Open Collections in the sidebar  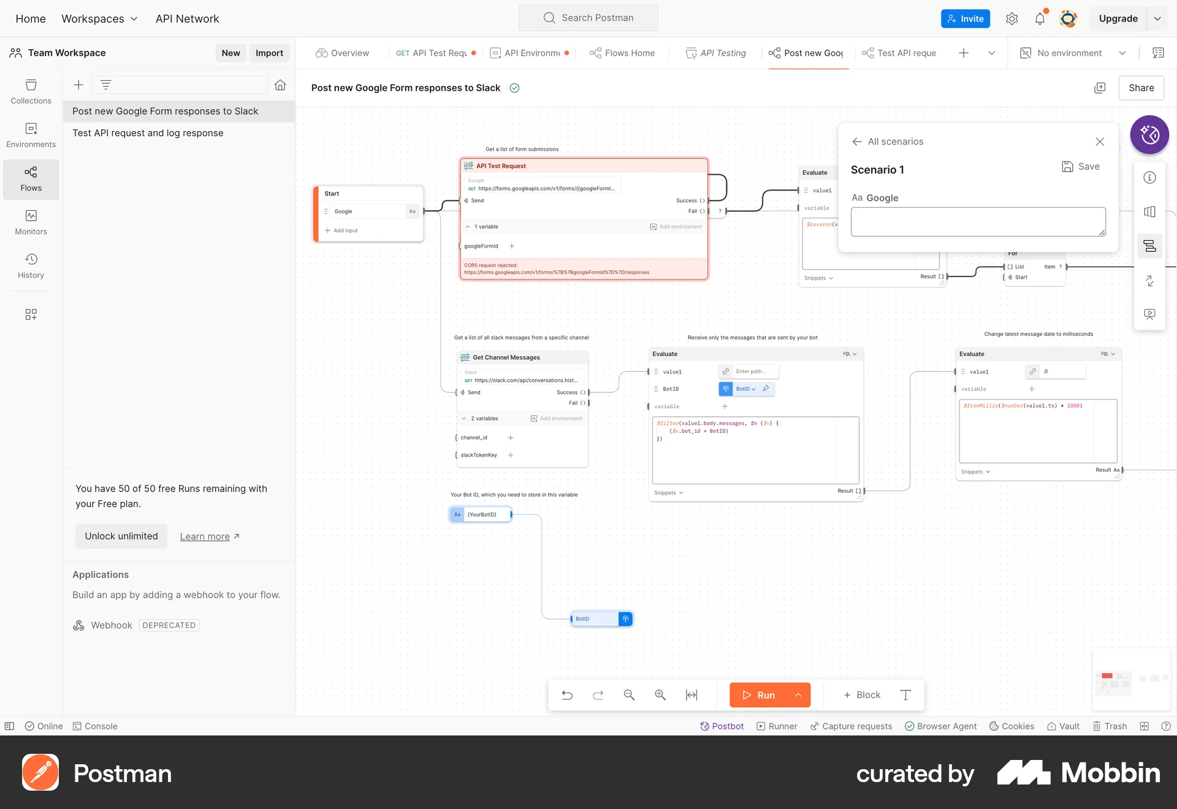(x=31, y=91)
